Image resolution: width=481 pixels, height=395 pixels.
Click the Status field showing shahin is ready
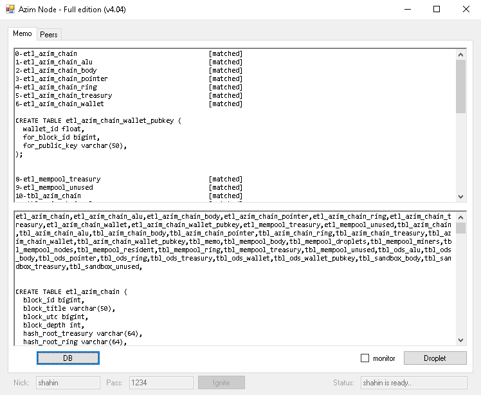pos(414,383)
